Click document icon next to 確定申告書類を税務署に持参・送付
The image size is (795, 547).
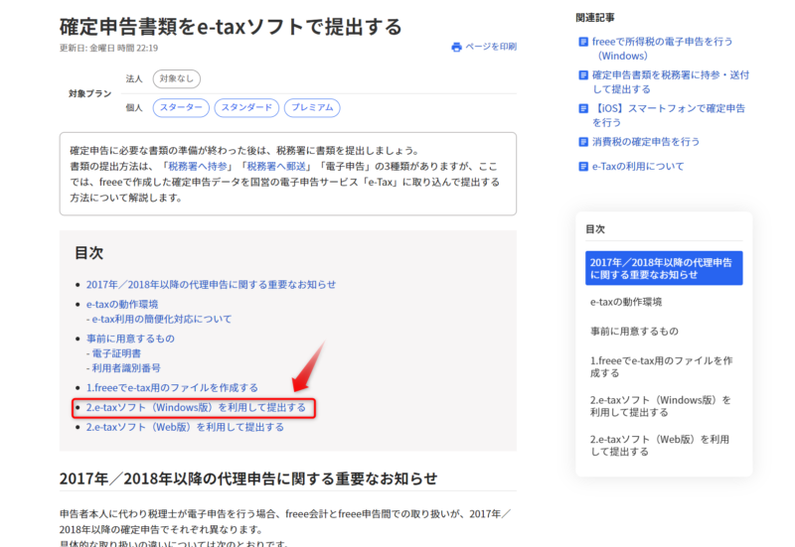point(583,75)
